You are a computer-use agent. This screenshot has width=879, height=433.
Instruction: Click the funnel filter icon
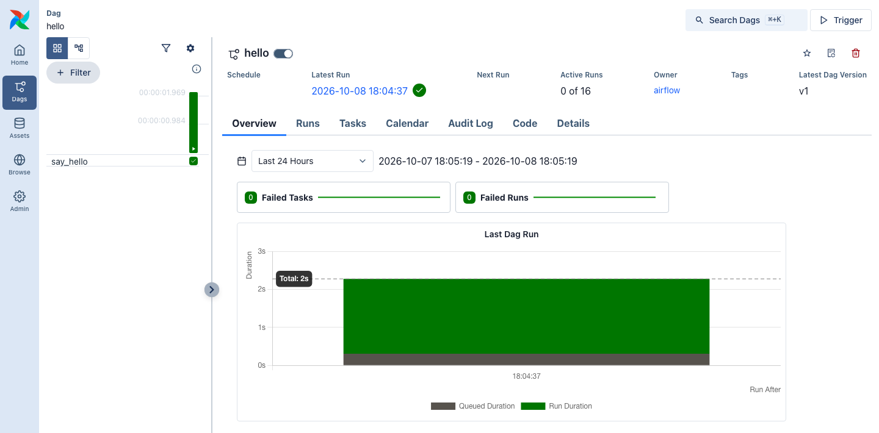pos(166,48)
